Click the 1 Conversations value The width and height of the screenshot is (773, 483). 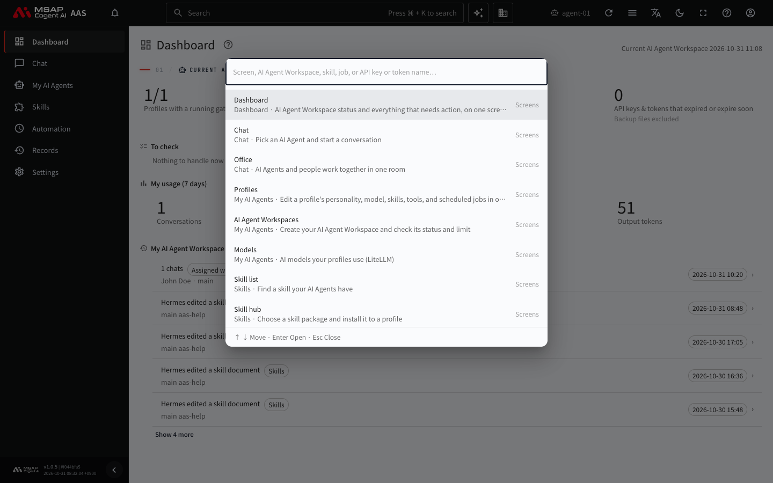click(x=161, y=208)
